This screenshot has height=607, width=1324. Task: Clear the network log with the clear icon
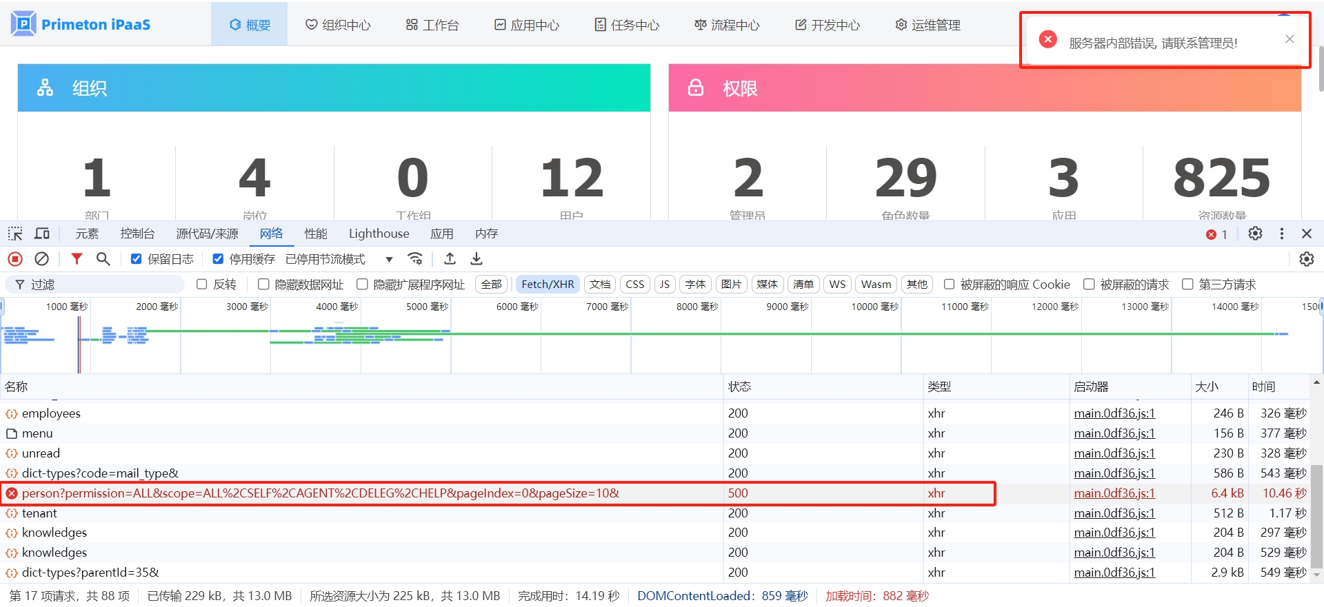pos(42,259)
